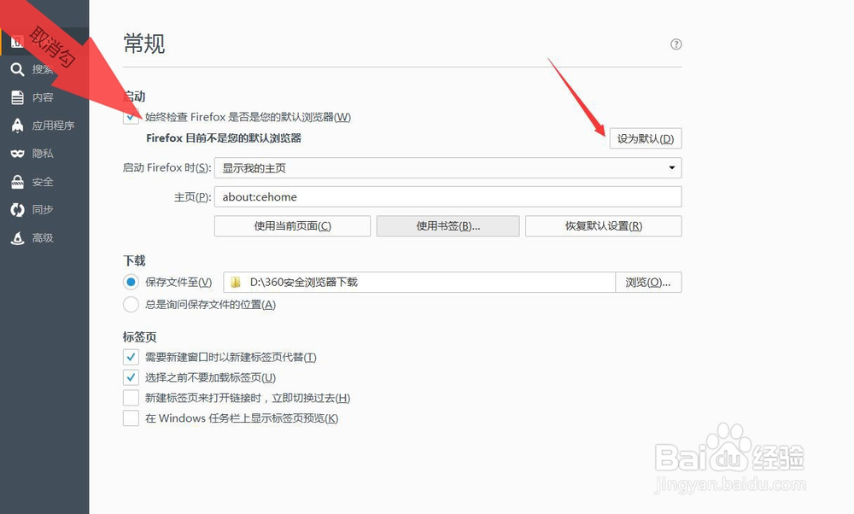Click 恢复默认设置 button
Image resolution: width=854 pixels, height=514 pixels.
pyautogui.click(x=604, y=226)
